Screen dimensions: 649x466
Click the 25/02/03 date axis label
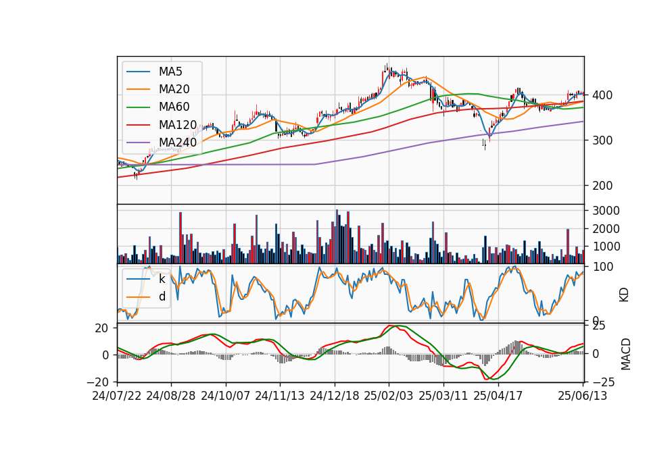389,396
